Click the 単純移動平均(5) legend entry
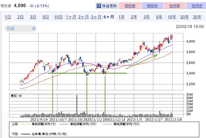 pyautogui.click(x=44, y=124)
